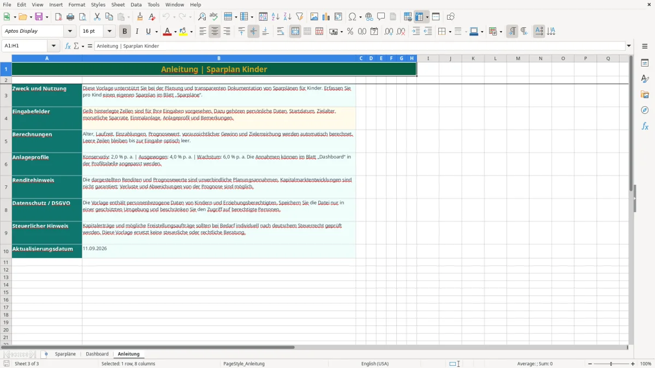Select Clone Formatting paintbrush
655x368 pixels.
pyautogui.click(x=140, y=17)
